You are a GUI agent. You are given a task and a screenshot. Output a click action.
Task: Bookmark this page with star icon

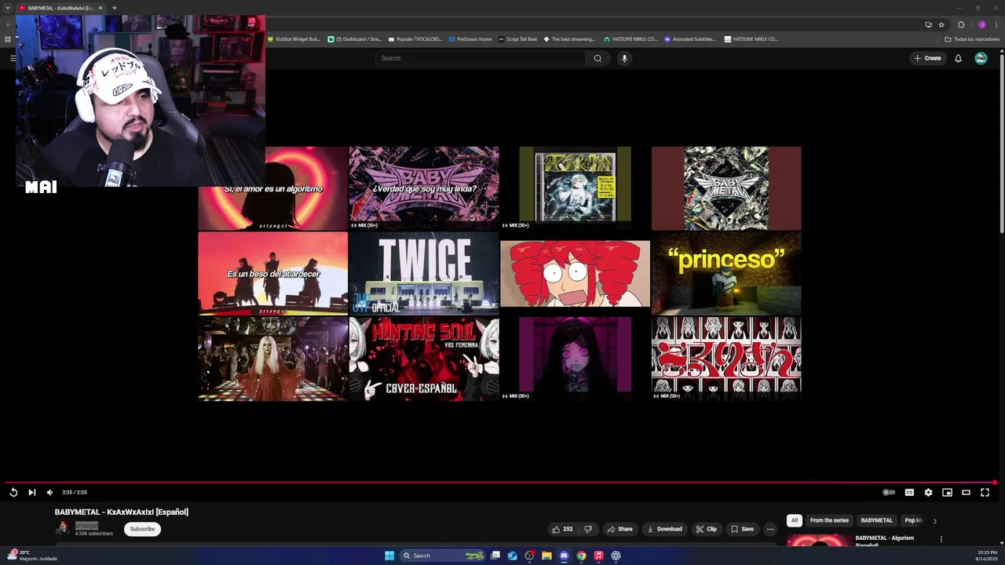[x=941, y=24]
